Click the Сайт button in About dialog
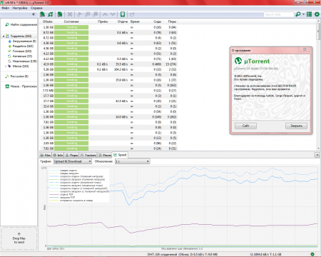This screenshot has width=321, height=257. coord(245,126)
